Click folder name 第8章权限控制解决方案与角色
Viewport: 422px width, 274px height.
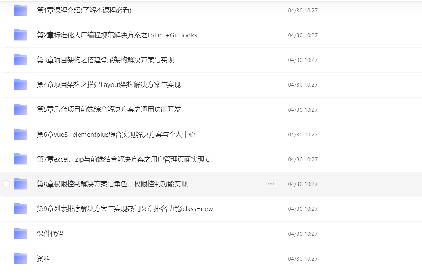coord(112,184)
